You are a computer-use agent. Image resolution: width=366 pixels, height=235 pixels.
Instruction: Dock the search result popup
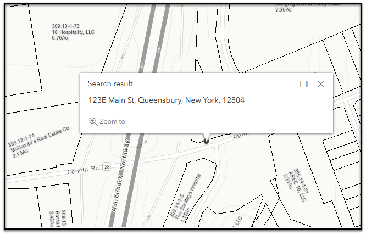coord(304,84)
